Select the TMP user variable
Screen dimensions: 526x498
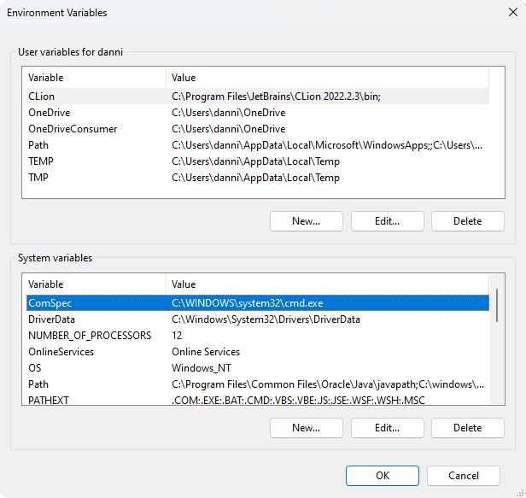[x=258, y=177]
